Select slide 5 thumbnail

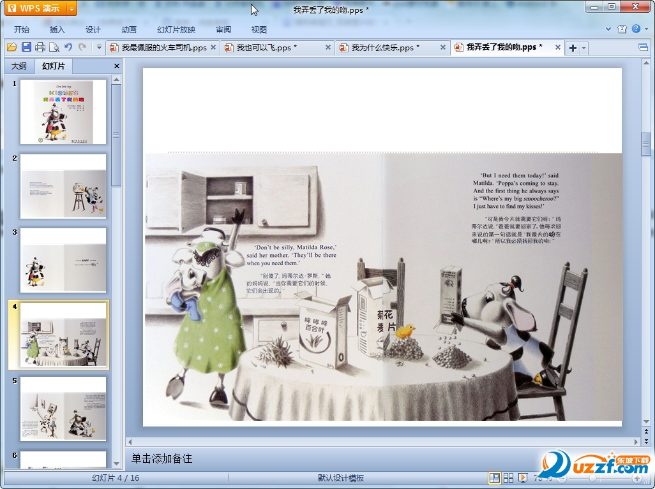[x=63, y=409]
